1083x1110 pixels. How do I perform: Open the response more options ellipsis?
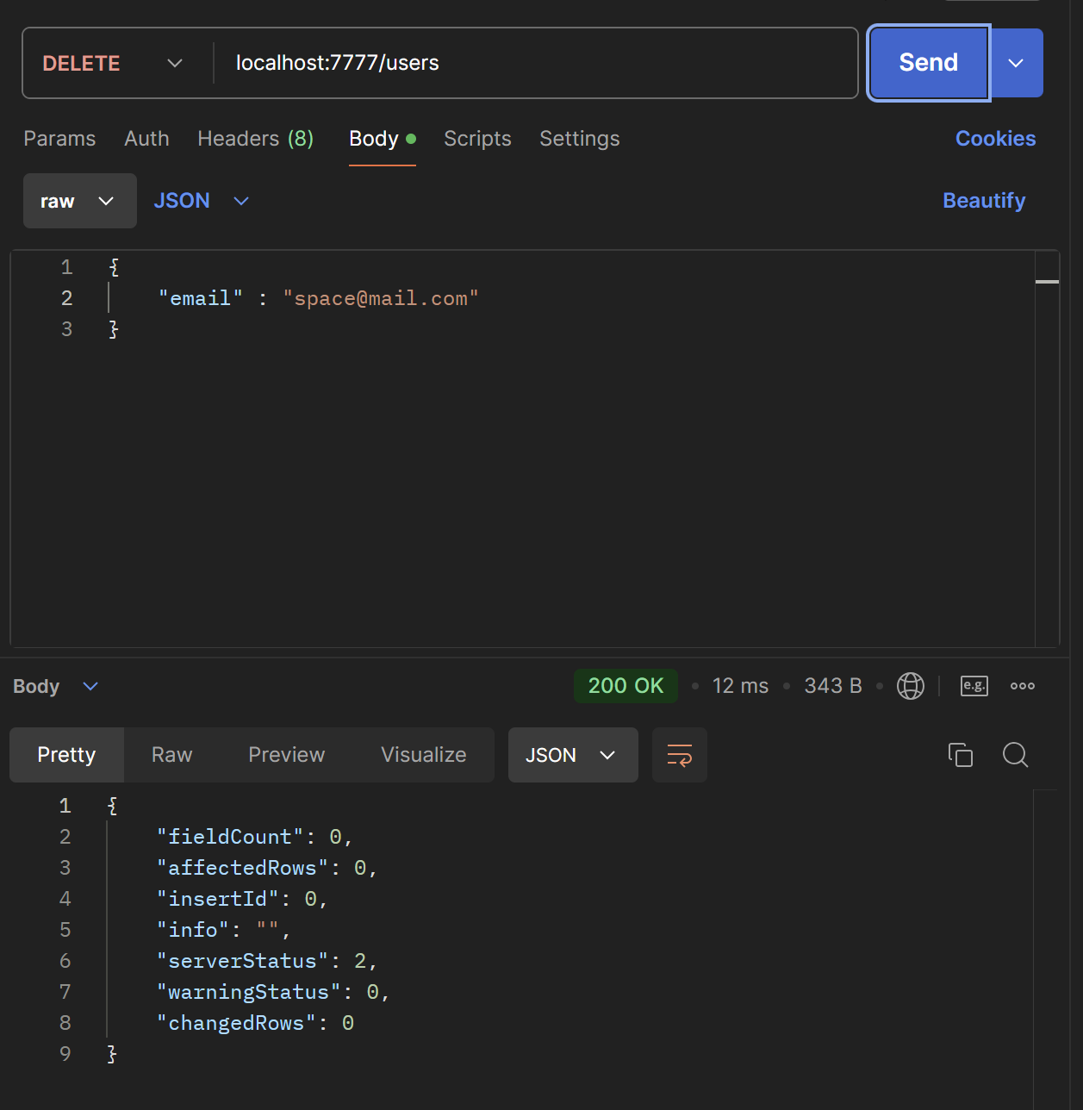[x=1023, y=686]
